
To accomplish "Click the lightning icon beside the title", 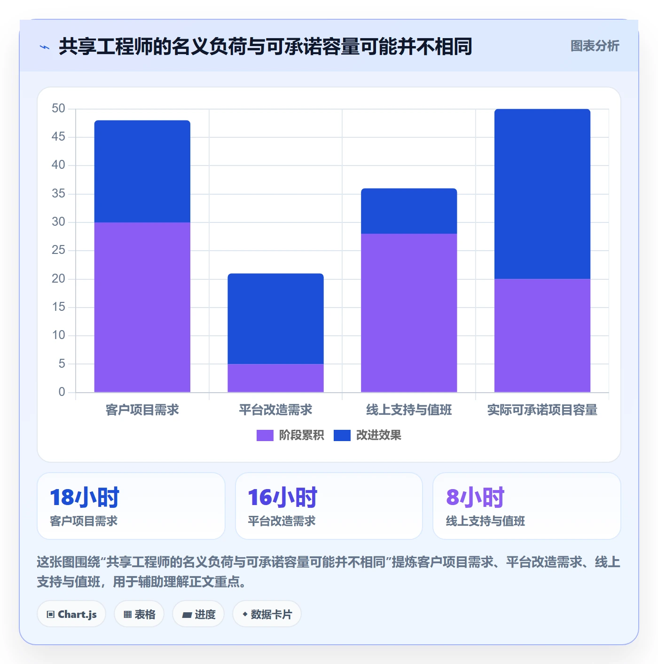I will tap(45, 47).
